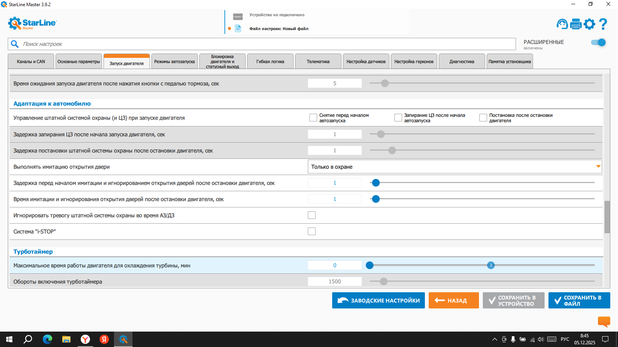Viewport: 618px width, 347px height.
Task: Open the orange chat bubble icon
Action: pyautogui.click(x=604, y=321)
